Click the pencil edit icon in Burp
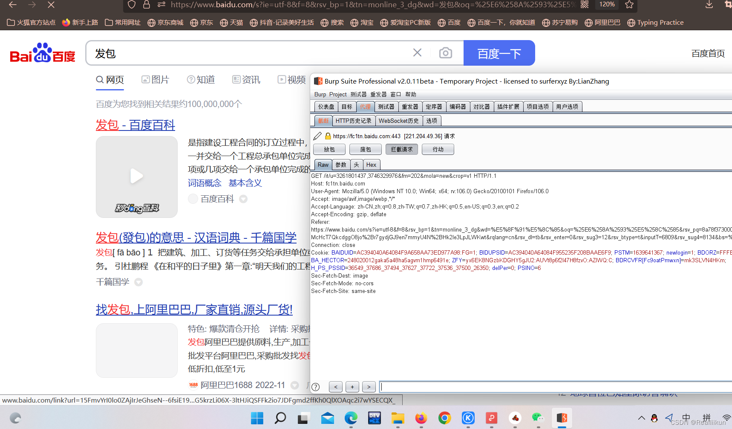Viewport: 732px width, 429px height. 317,136
